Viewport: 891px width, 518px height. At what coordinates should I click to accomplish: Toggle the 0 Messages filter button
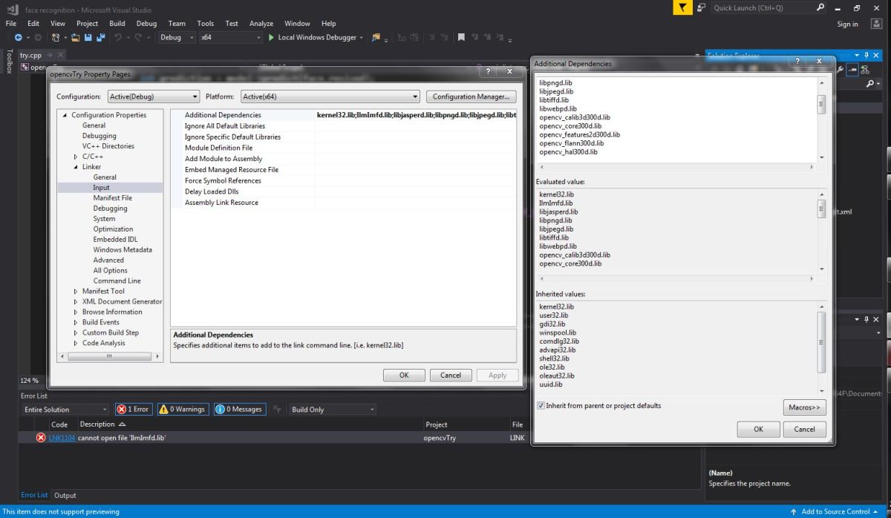239,409
